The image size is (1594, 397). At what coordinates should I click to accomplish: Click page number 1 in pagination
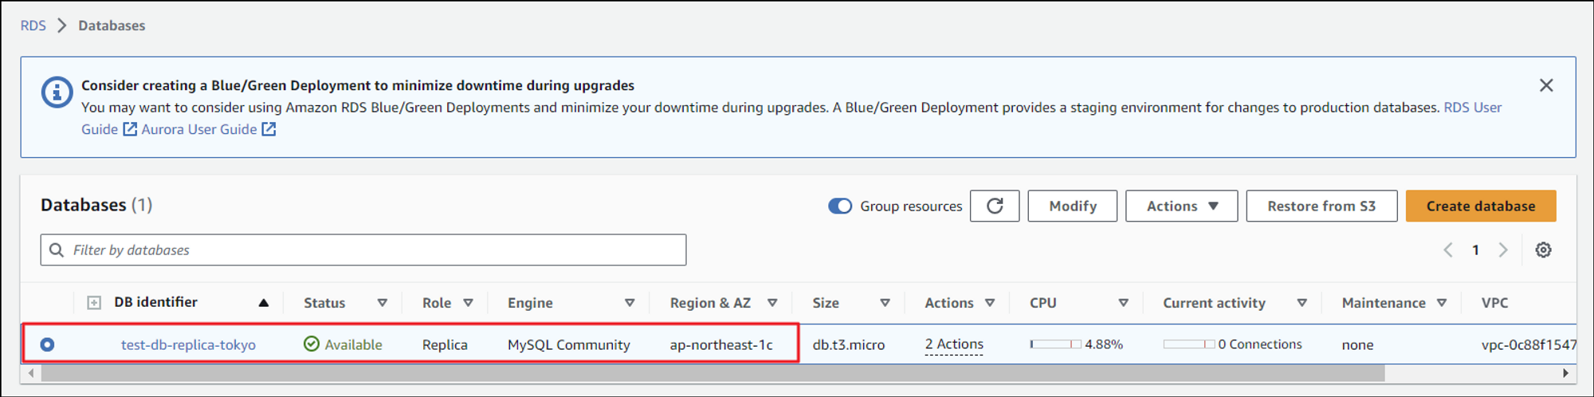(1475, 250)
